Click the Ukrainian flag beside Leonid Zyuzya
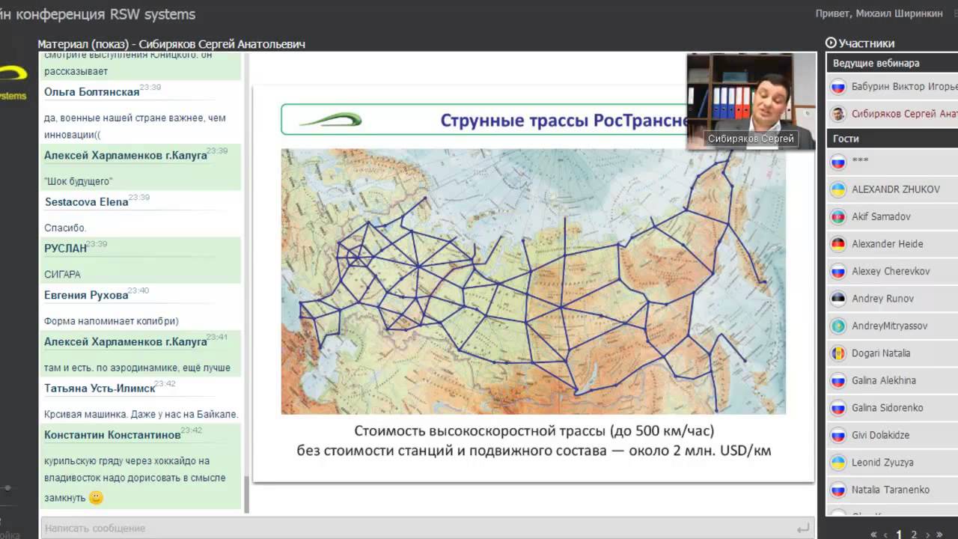 coord(838,463)
